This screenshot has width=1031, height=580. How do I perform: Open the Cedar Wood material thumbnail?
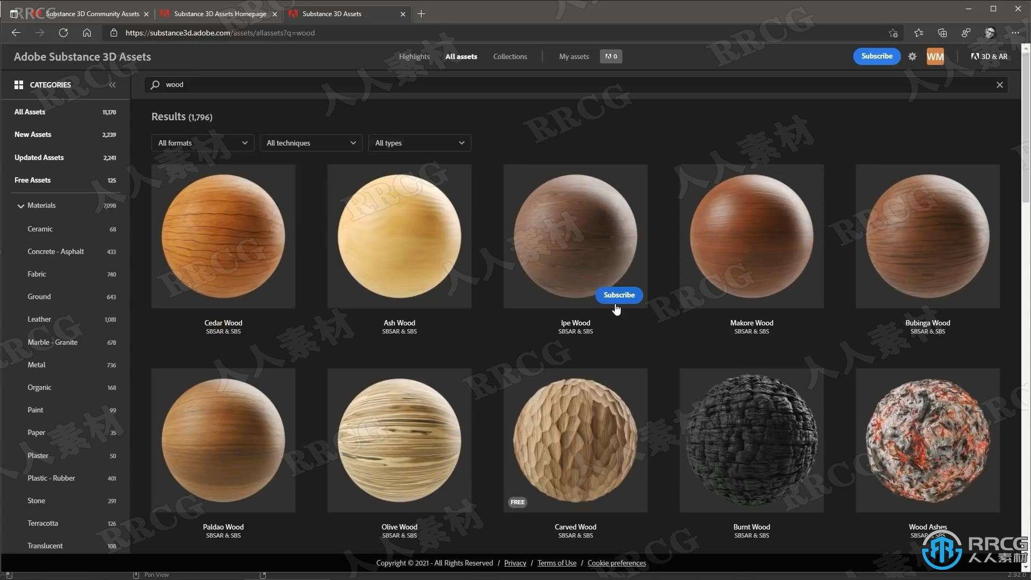coord(223,236)
